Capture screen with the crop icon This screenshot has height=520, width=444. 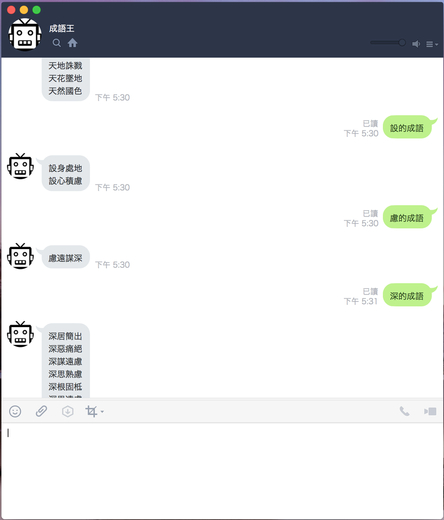point(91,411)
